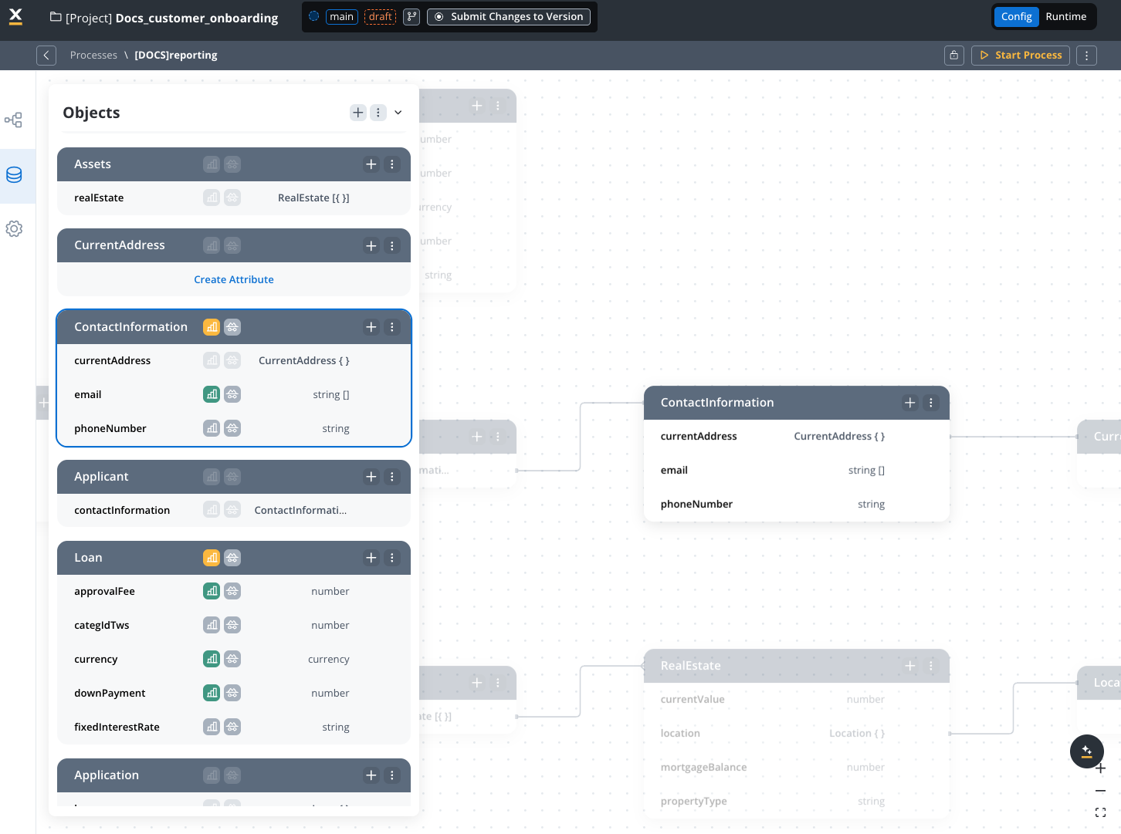Open the process designer sidebar icon
This screenshot has width=1121, height=834.
click(x=14, y=120)
